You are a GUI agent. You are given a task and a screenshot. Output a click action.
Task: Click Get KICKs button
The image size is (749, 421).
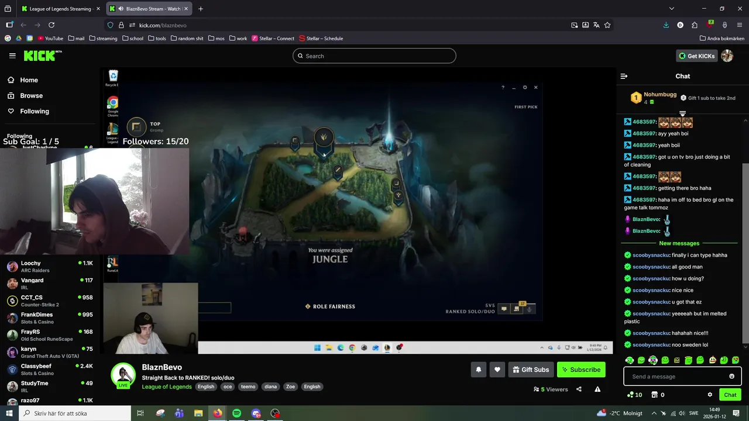tap(696, 56)
